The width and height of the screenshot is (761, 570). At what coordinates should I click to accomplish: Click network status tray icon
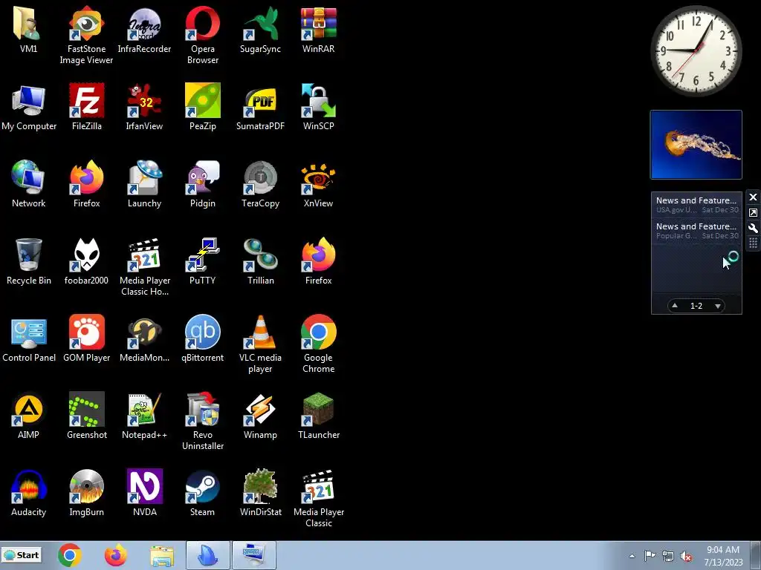tap(668, 556)
